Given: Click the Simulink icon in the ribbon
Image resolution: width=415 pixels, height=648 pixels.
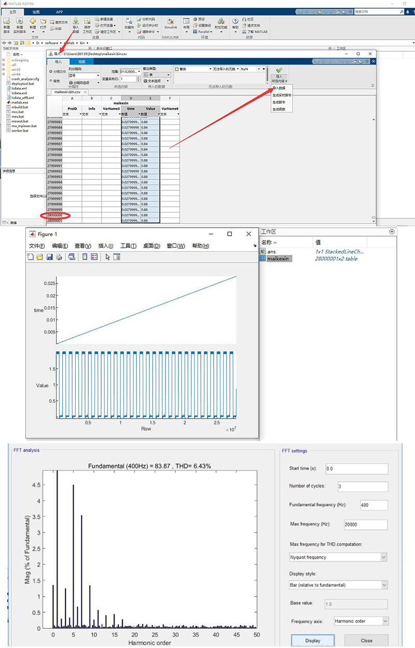Looking at the screenshot, I should [x=170, y=23].
